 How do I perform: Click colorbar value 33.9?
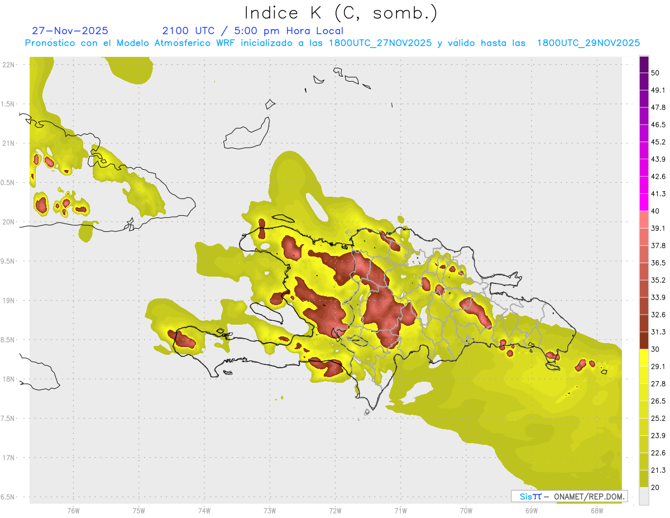point(658,297)
